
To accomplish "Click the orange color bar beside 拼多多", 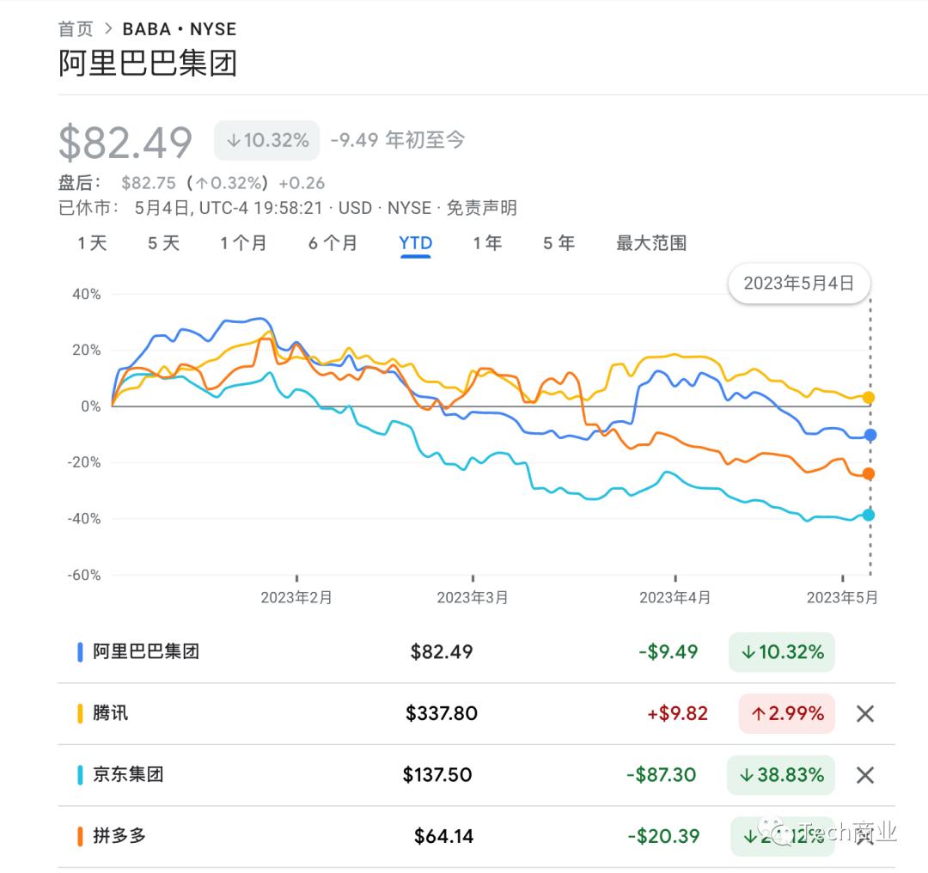I will point(80,836).
